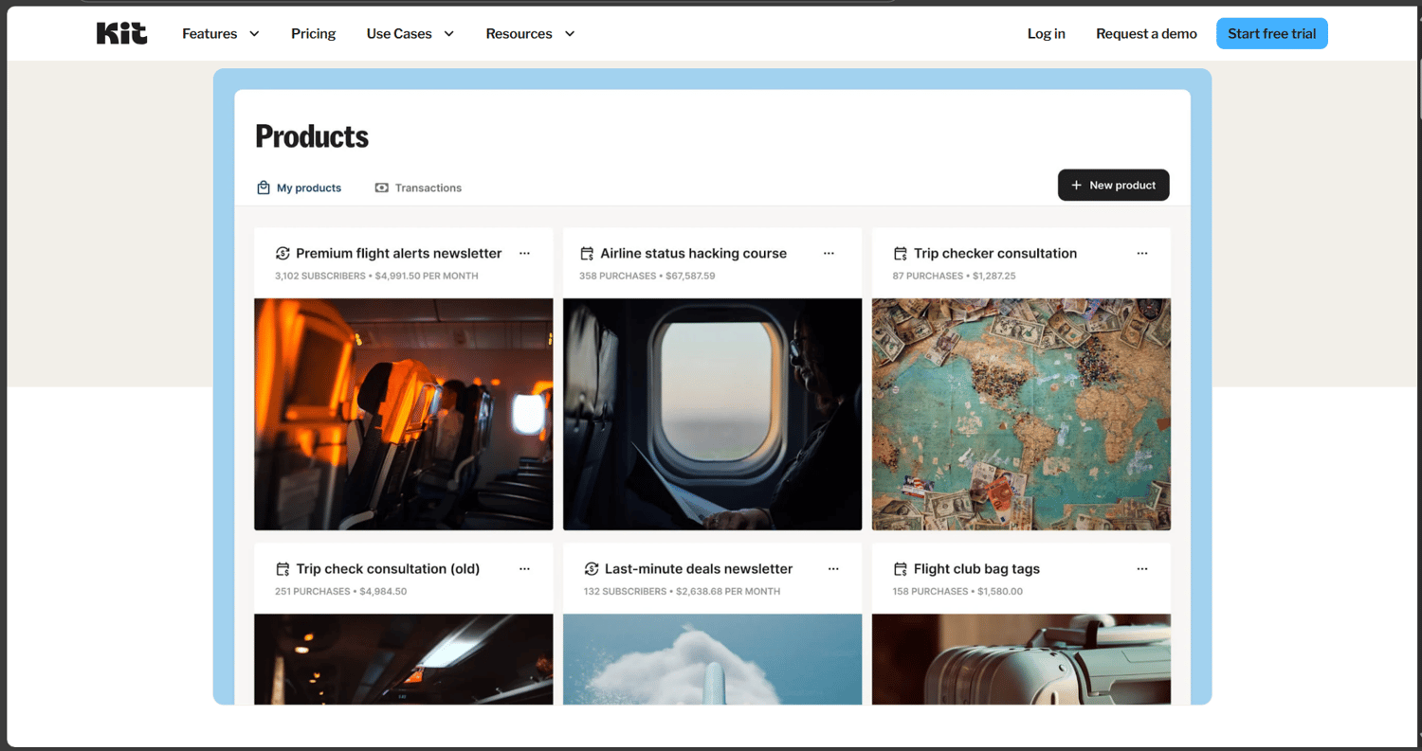Click the shopping bag icon beside My products

pos(263,187)
